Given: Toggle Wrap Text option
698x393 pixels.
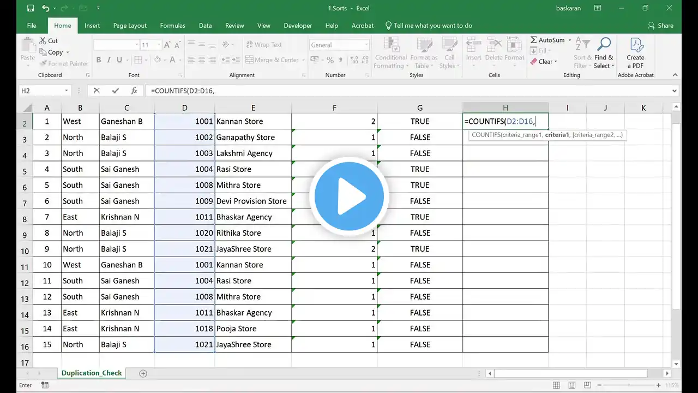Looking at the screenshot, I should click(264, 45).
